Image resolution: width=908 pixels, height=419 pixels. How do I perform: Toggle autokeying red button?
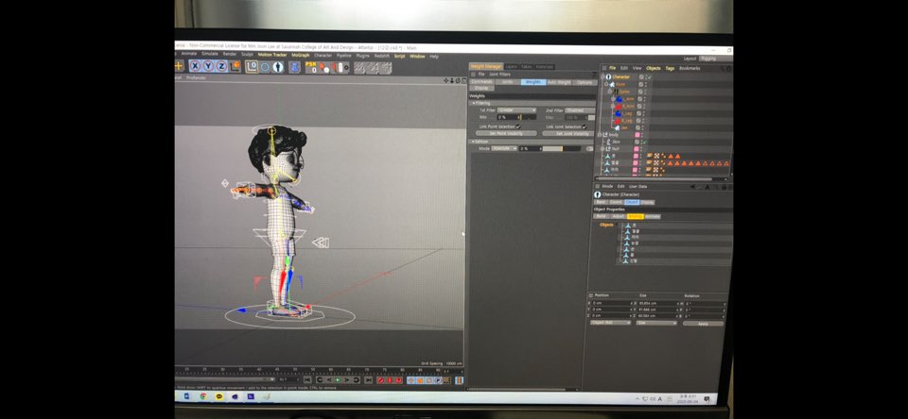pyautogui.click(x=389, y=379)
